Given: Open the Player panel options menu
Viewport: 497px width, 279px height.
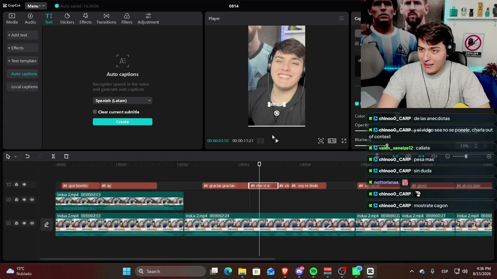Looking at the screenshot, I should click(x=341, y=18).
